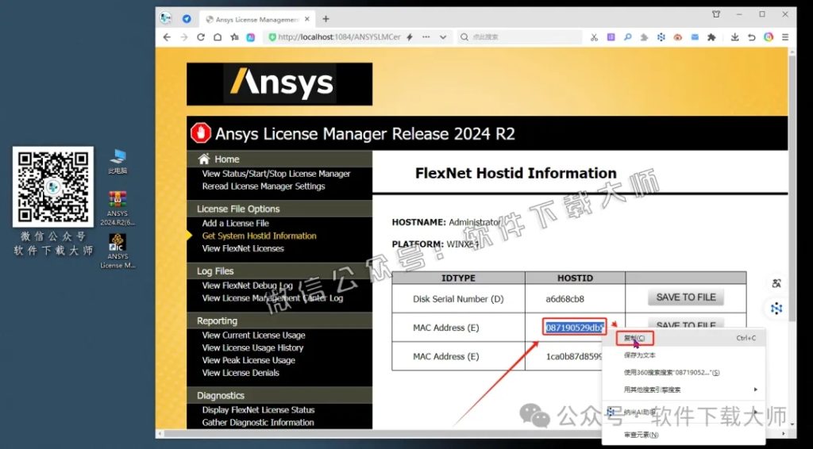The width and height of the screenshot is (813, 449).
Task: Expand 用其他搜索引擎搜索 submenu
Action: (682, 390)
